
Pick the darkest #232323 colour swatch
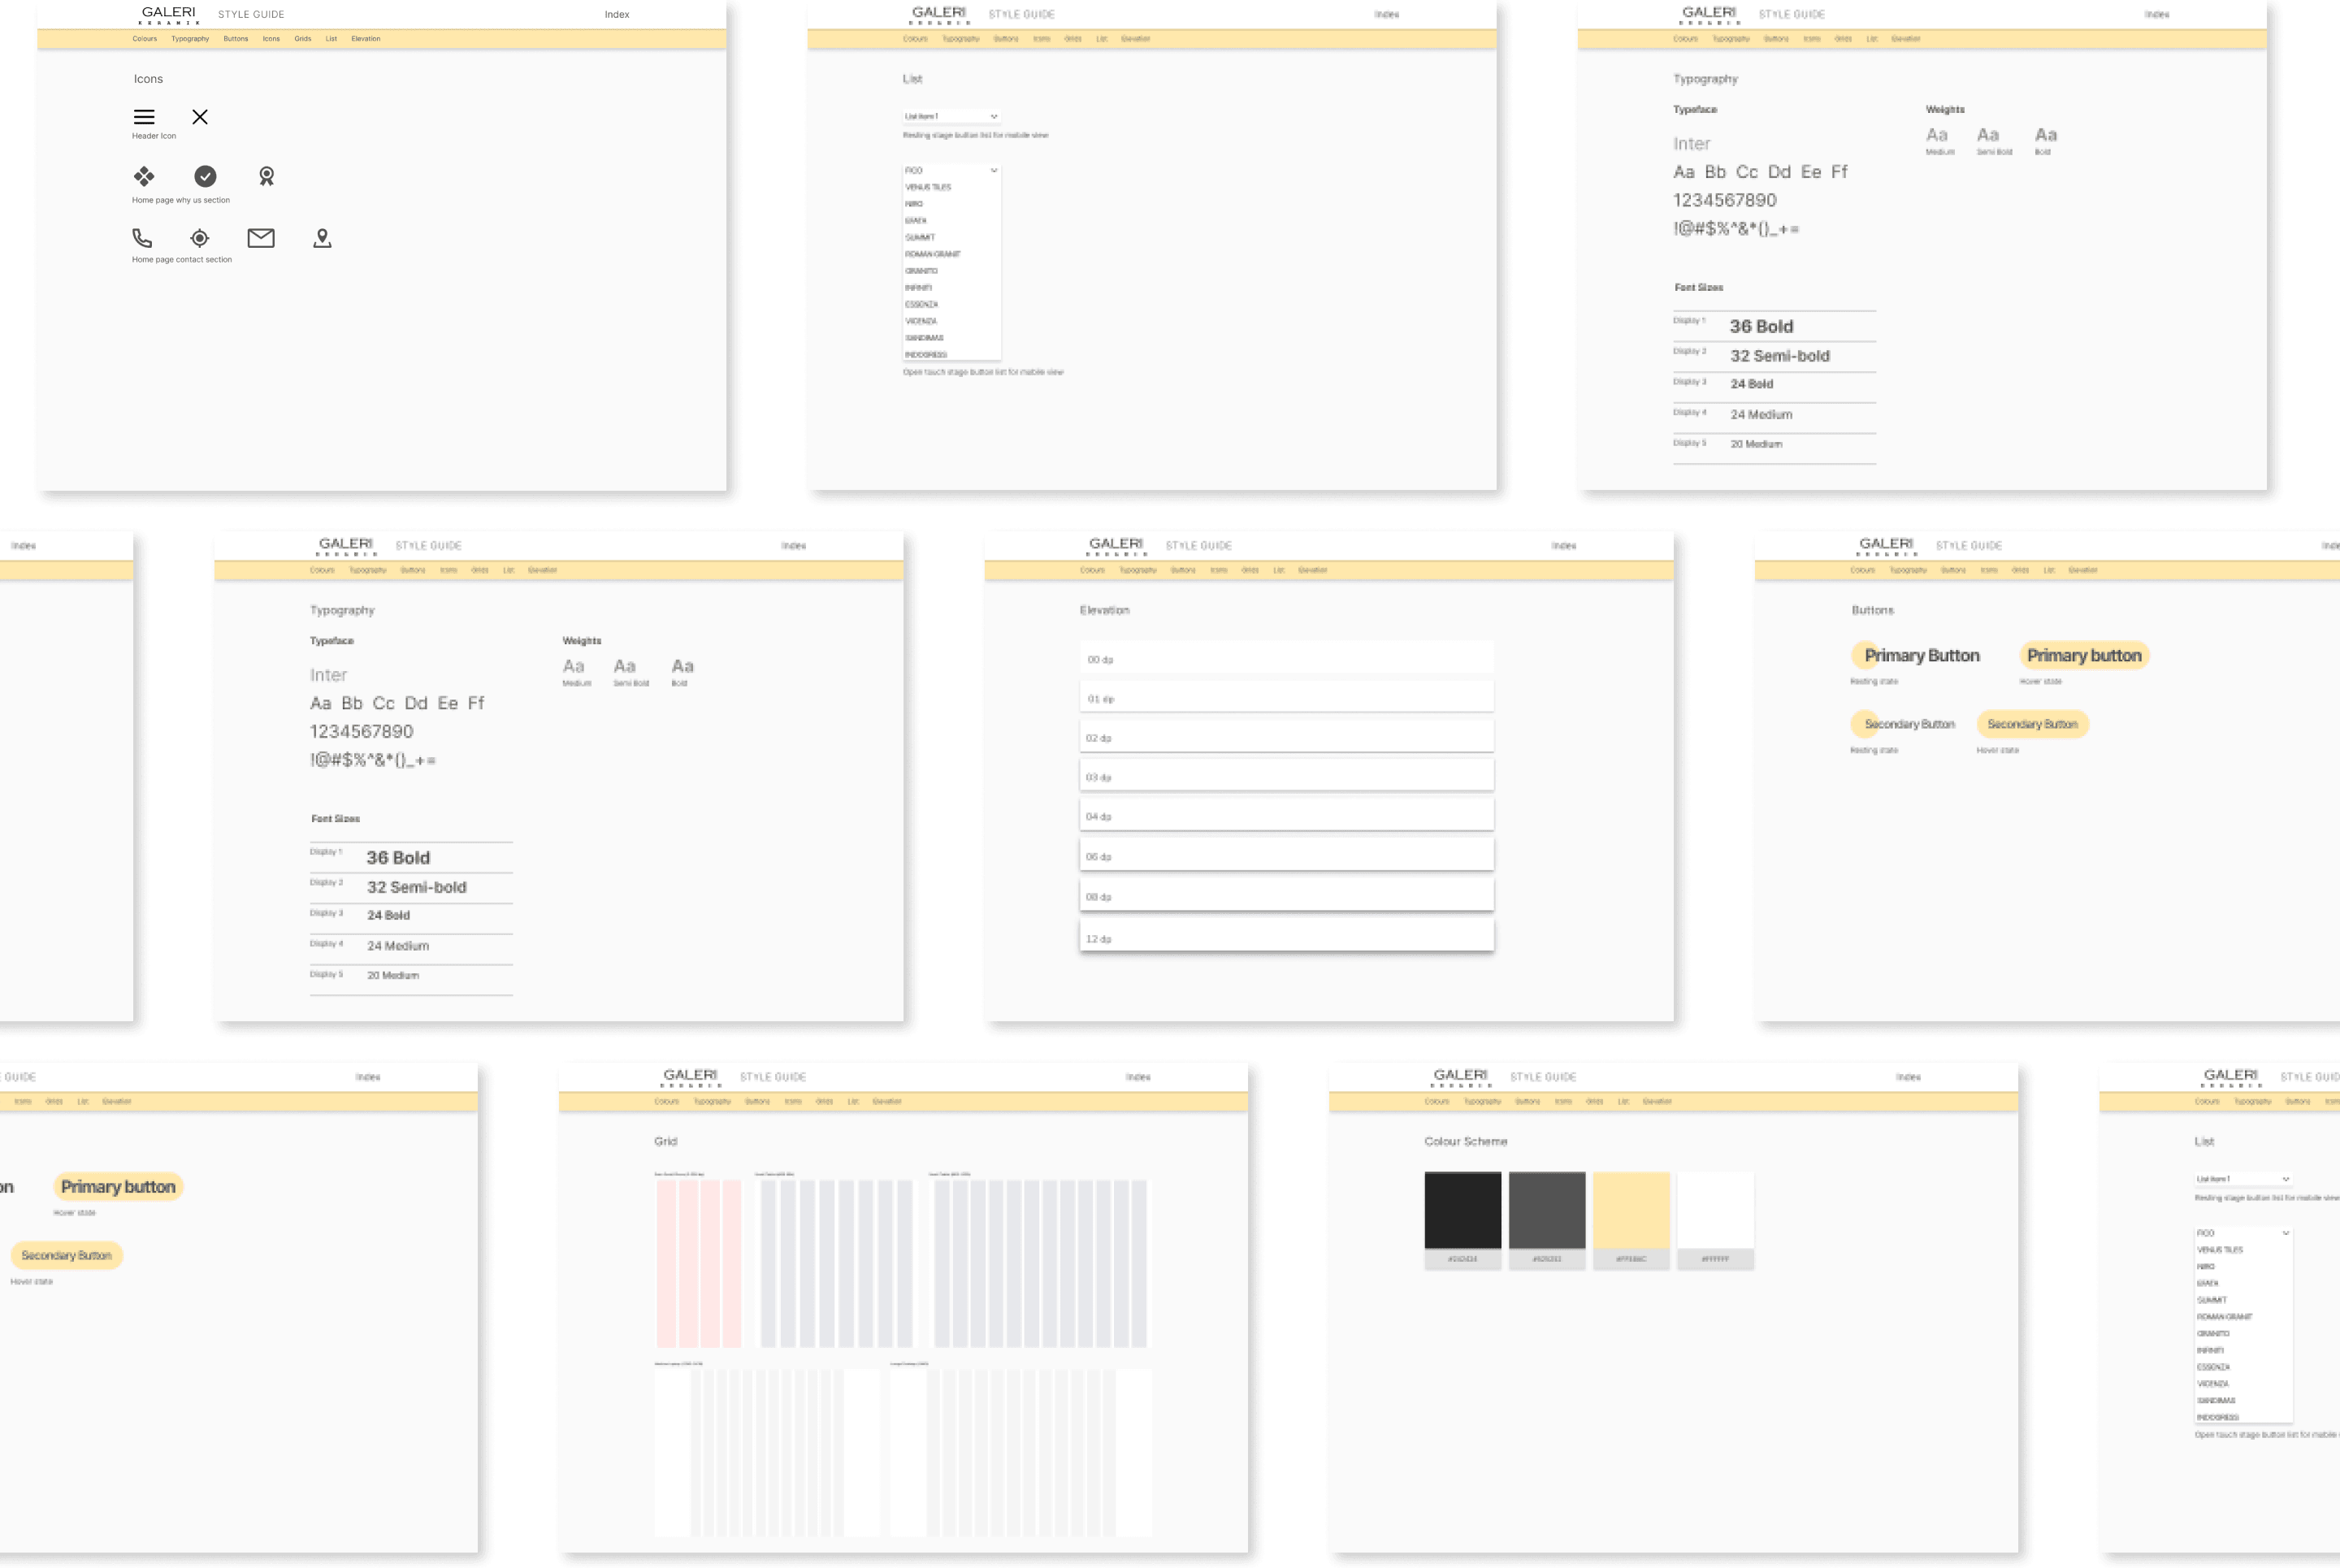click(x=1462, y=1210)
